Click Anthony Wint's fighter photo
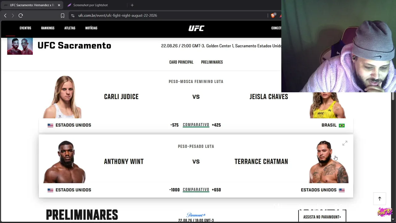 coord(64,162)
